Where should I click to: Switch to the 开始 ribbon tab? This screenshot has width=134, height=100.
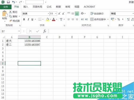[16, 7]
